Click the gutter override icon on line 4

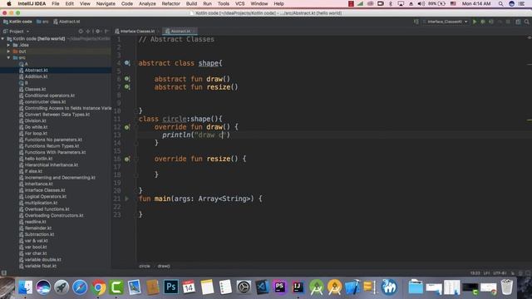tap(127, 63)
